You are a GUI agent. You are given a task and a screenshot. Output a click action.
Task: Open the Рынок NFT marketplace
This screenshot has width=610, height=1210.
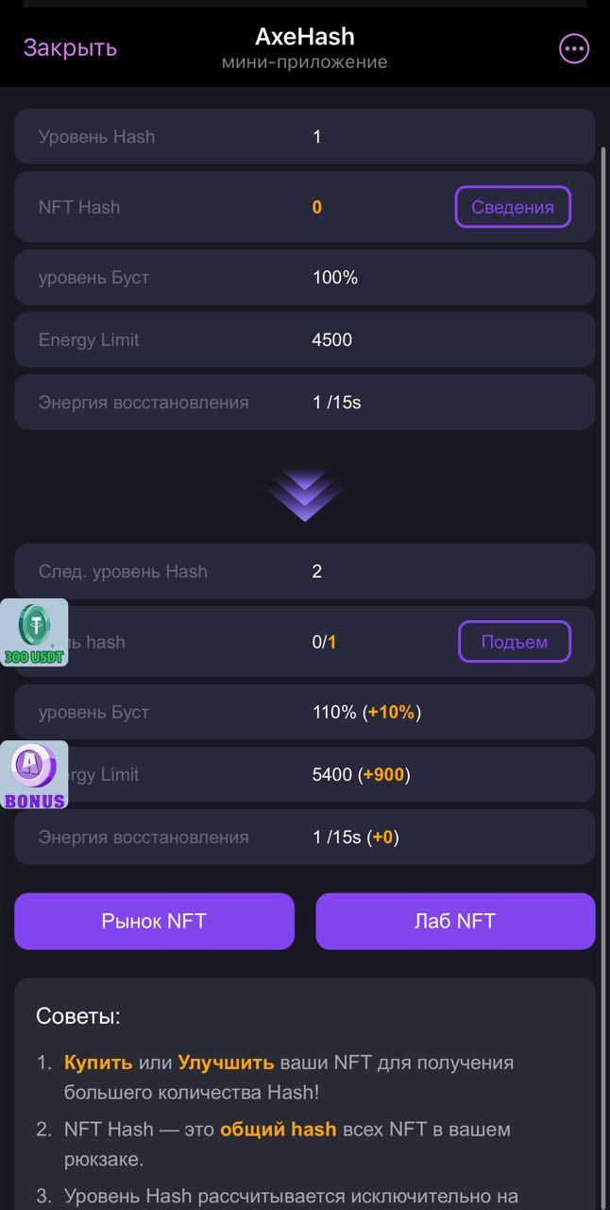(154, 921)
